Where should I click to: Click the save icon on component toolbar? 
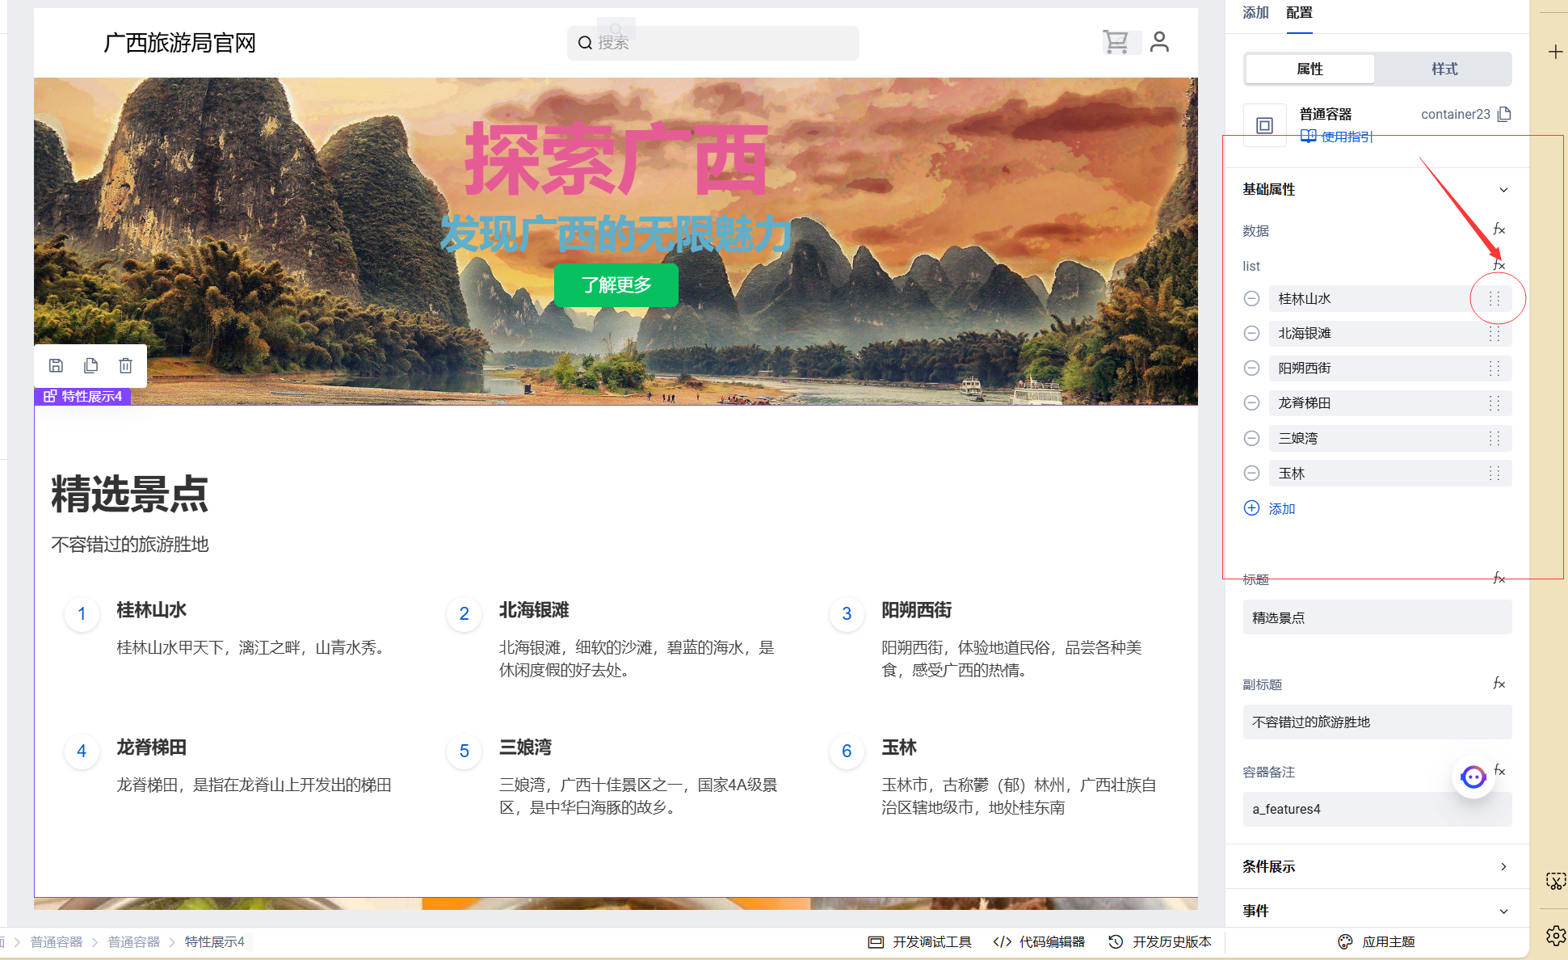point(56,366)
